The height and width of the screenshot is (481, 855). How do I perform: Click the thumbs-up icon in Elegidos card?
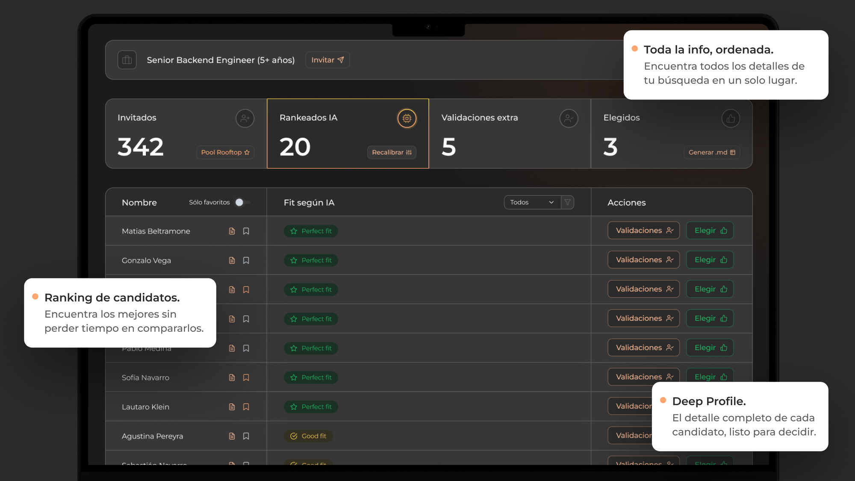731,118
